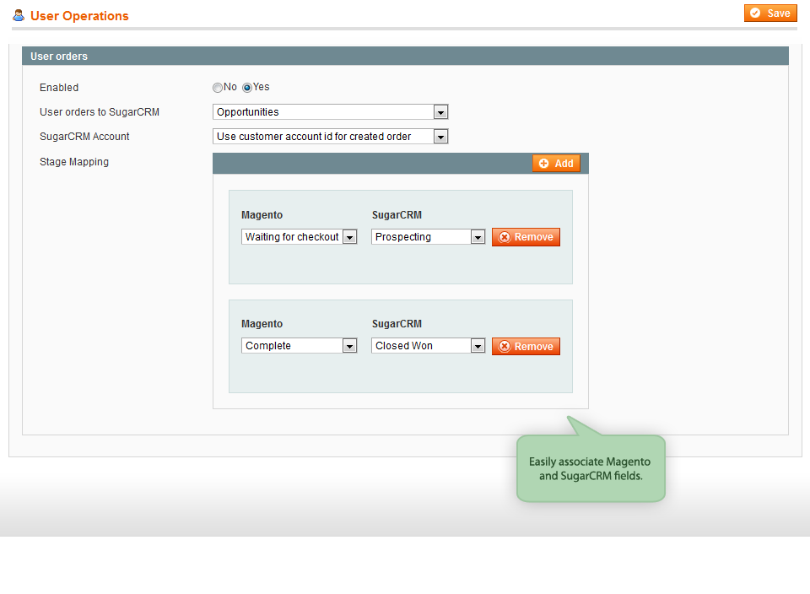Open the Closed Won SugarCRM dropdown

click(x=428, y=346)
